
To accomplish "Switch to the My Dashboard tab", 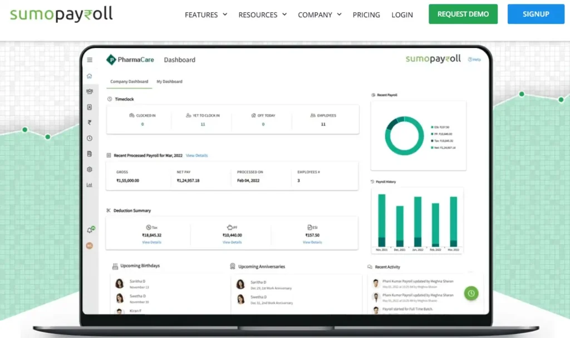I will tap(169, 81).
